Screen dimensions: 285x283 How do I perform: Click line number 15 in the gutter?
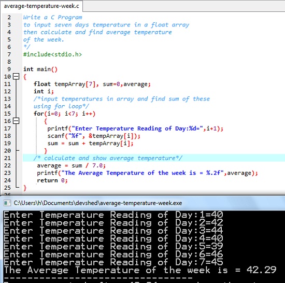[x=7, y=114]
